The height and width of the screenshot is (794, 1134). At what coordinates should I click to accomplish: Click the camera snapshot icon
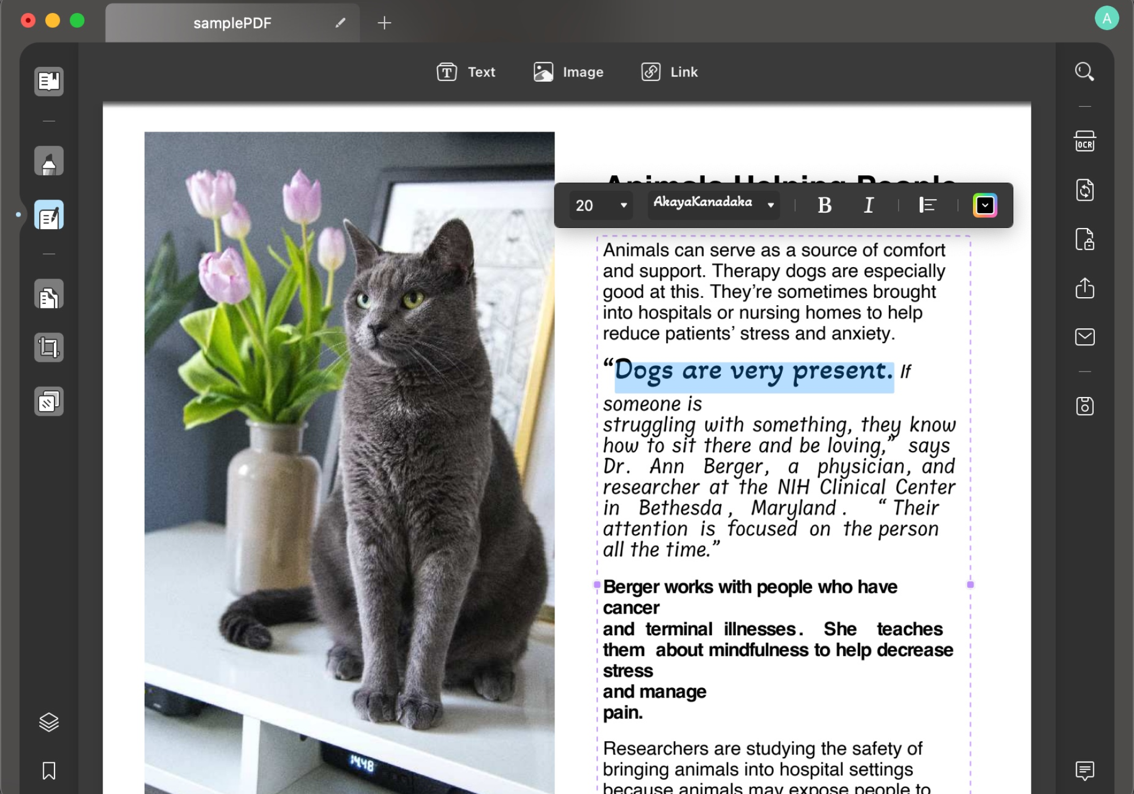(x=1085, y=405)
